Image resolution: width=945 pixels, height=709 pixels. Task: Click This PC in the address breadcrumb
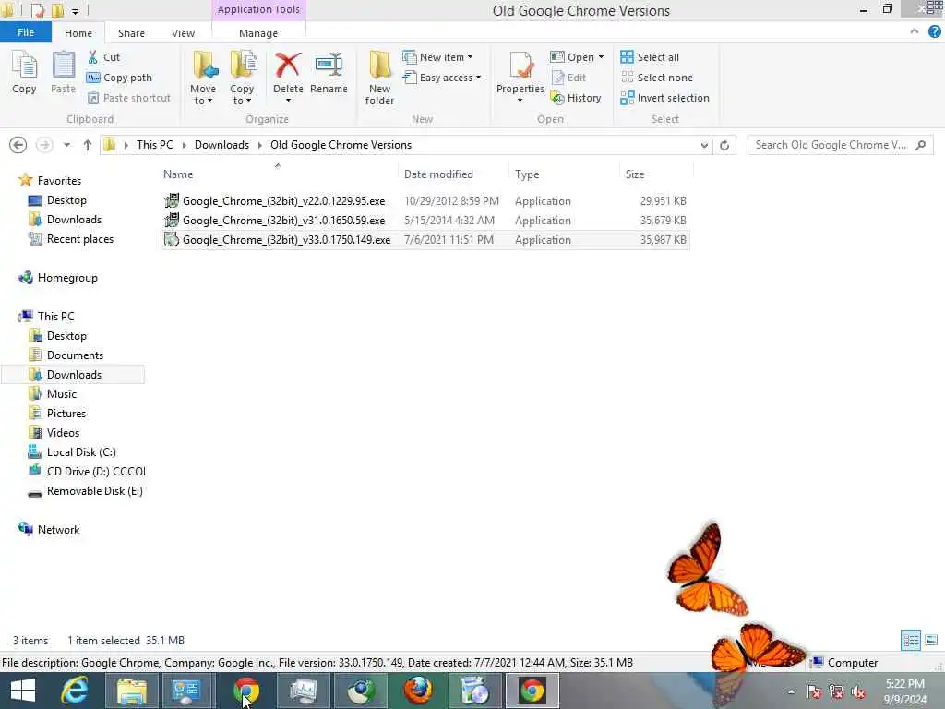click(x=155, y=145)
